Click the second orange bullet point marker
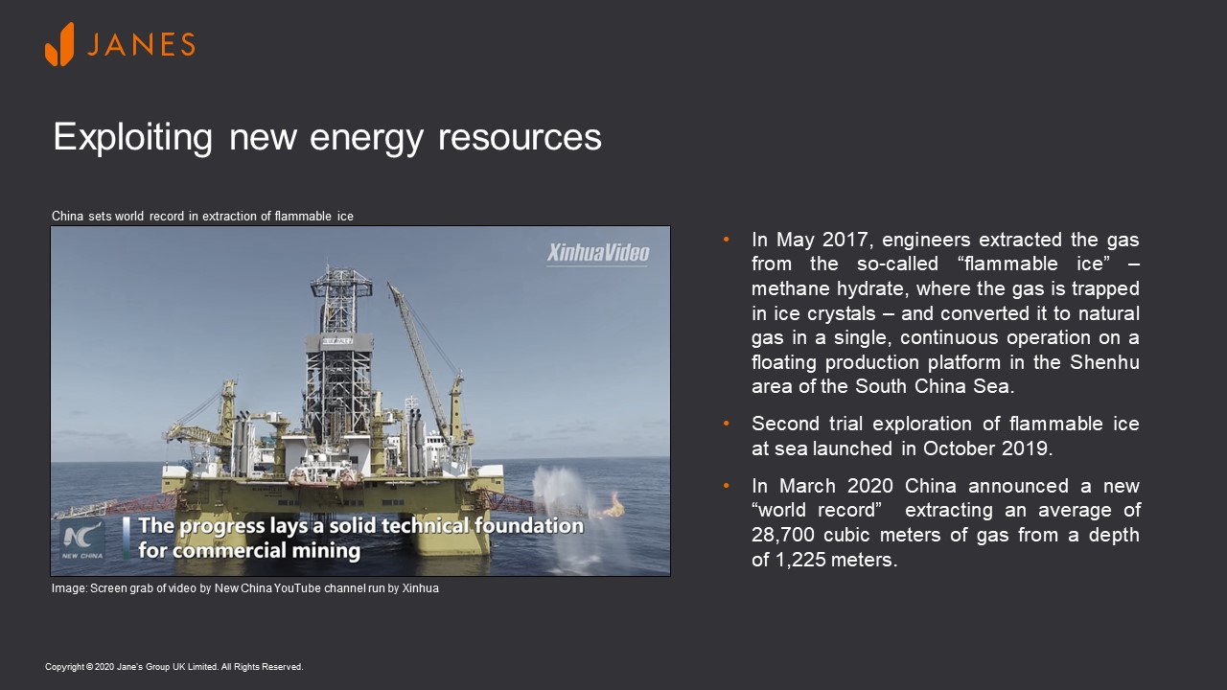The height and width of the screenshot is (690, 1227). coord(727,424)
